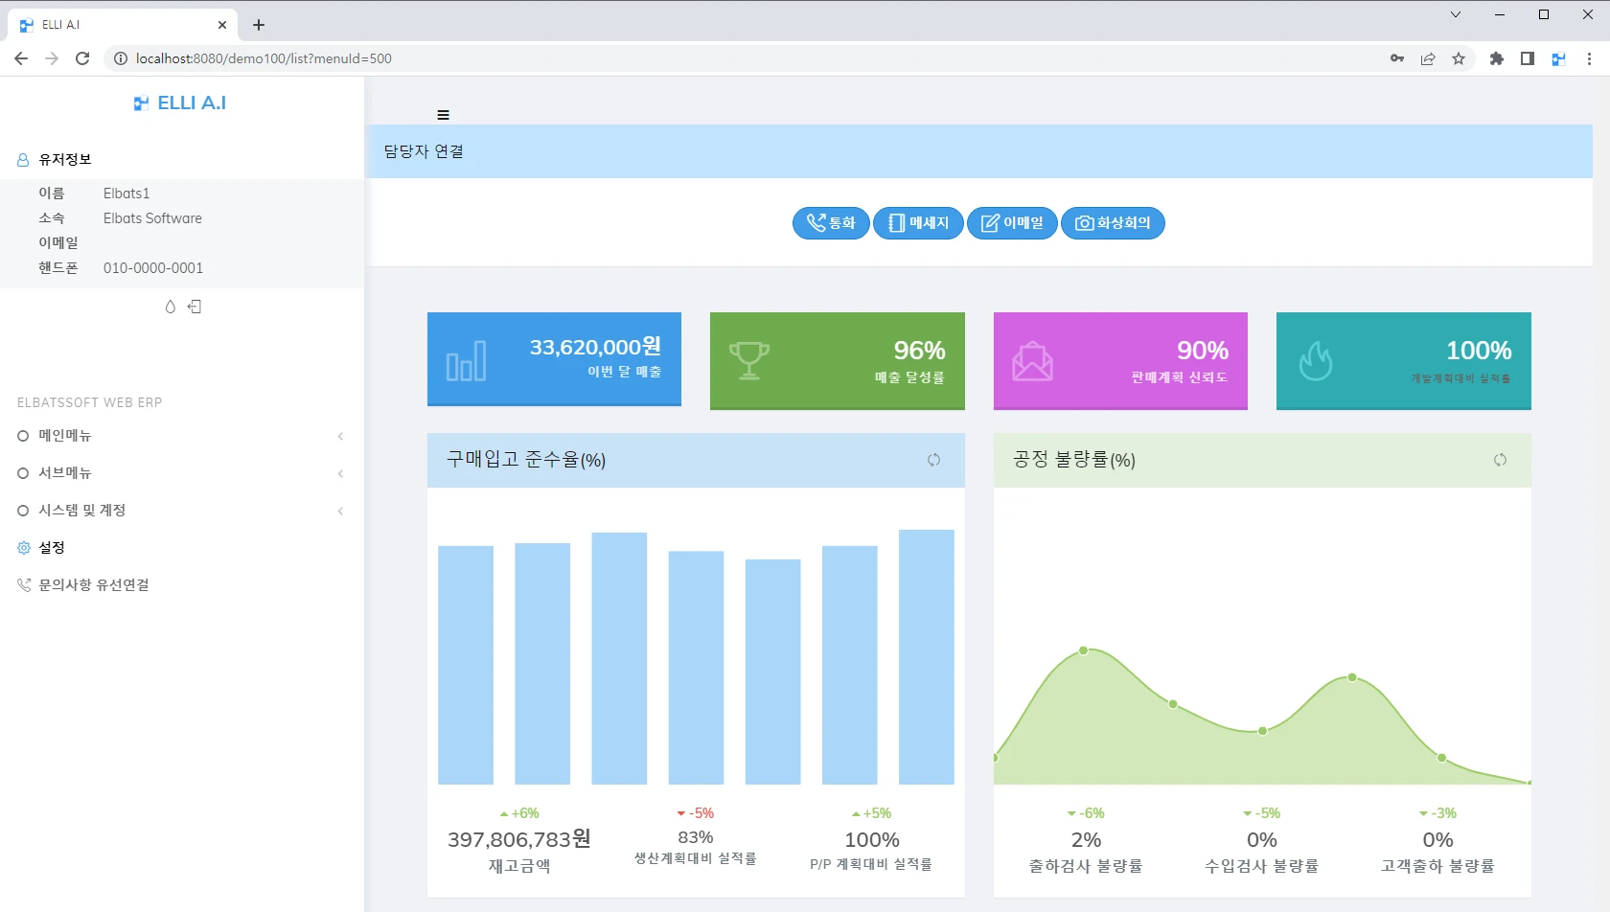1610x912 pixels.
Task: Select the 통화 (call) phone icon button
Action: [830, 223]
